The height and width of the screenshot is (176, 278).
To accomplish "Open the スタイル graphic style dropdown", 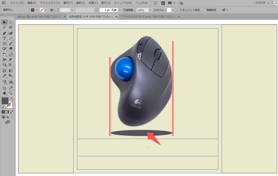I will (x=173, y=10).
